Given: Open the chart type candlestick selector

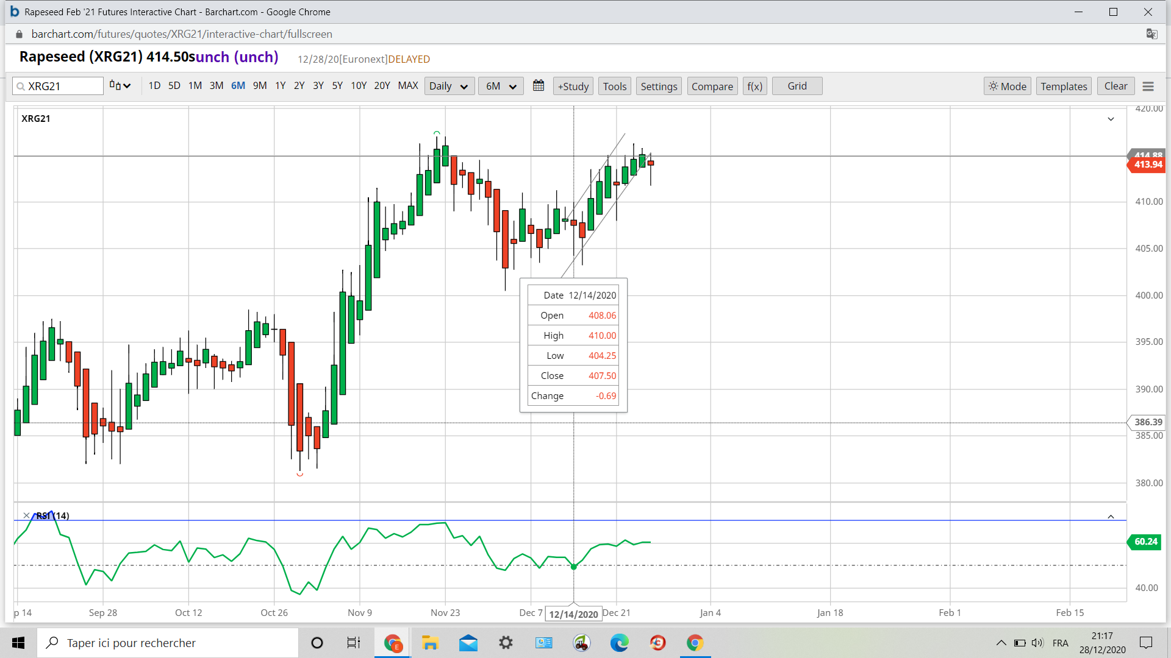Looking at the screenshot, I should click(x=120, y=86).
